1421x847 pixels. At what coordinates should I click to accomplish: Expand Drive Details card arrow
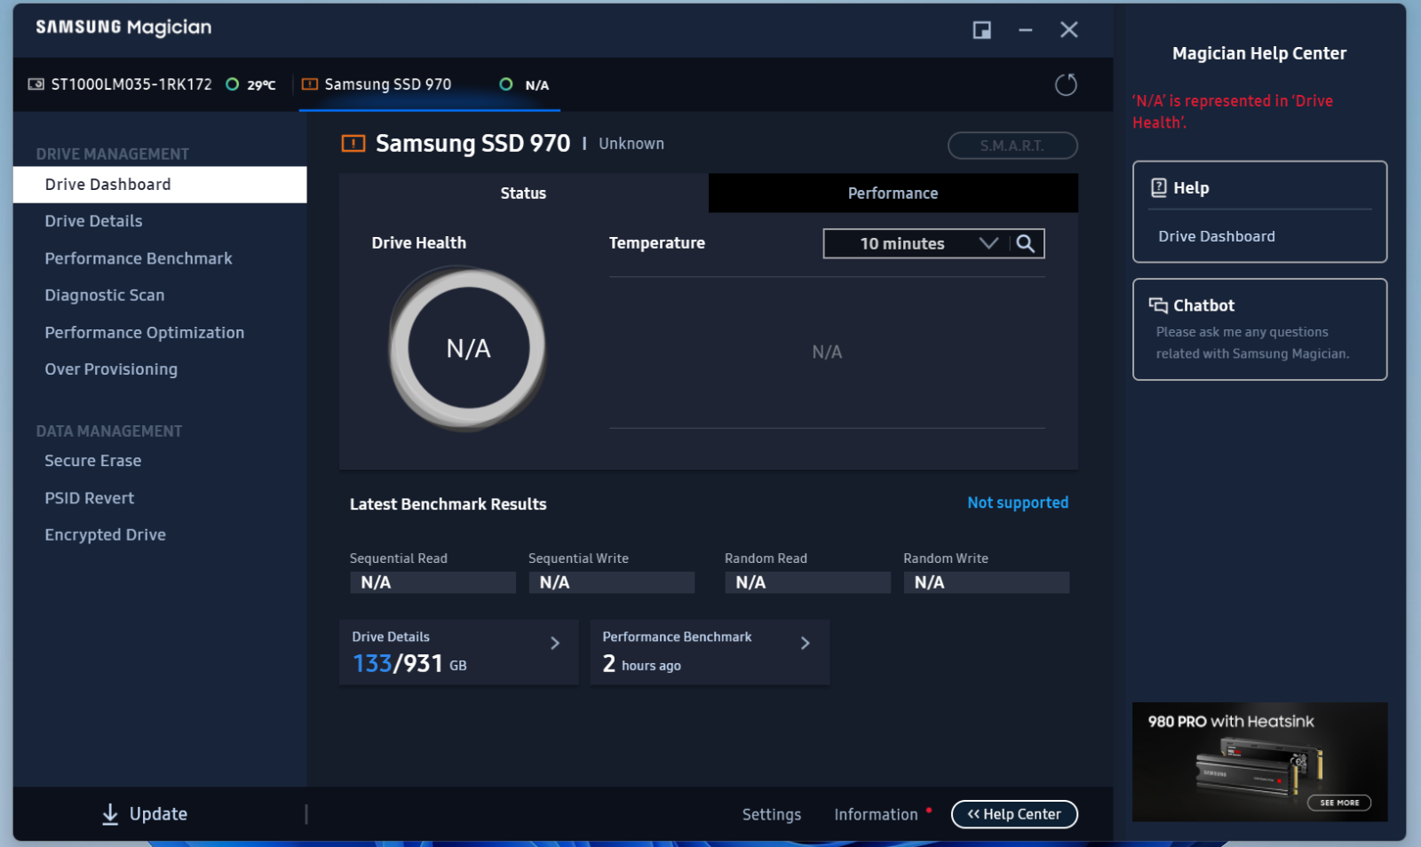tap(555, 643)
